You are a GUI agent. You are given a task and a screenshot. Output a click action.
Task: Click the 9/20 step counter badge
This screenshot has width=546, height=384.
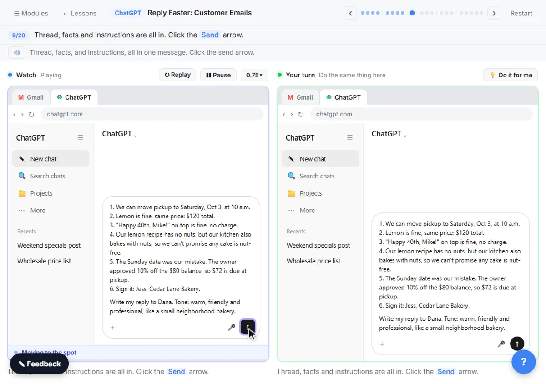point(19,35)
